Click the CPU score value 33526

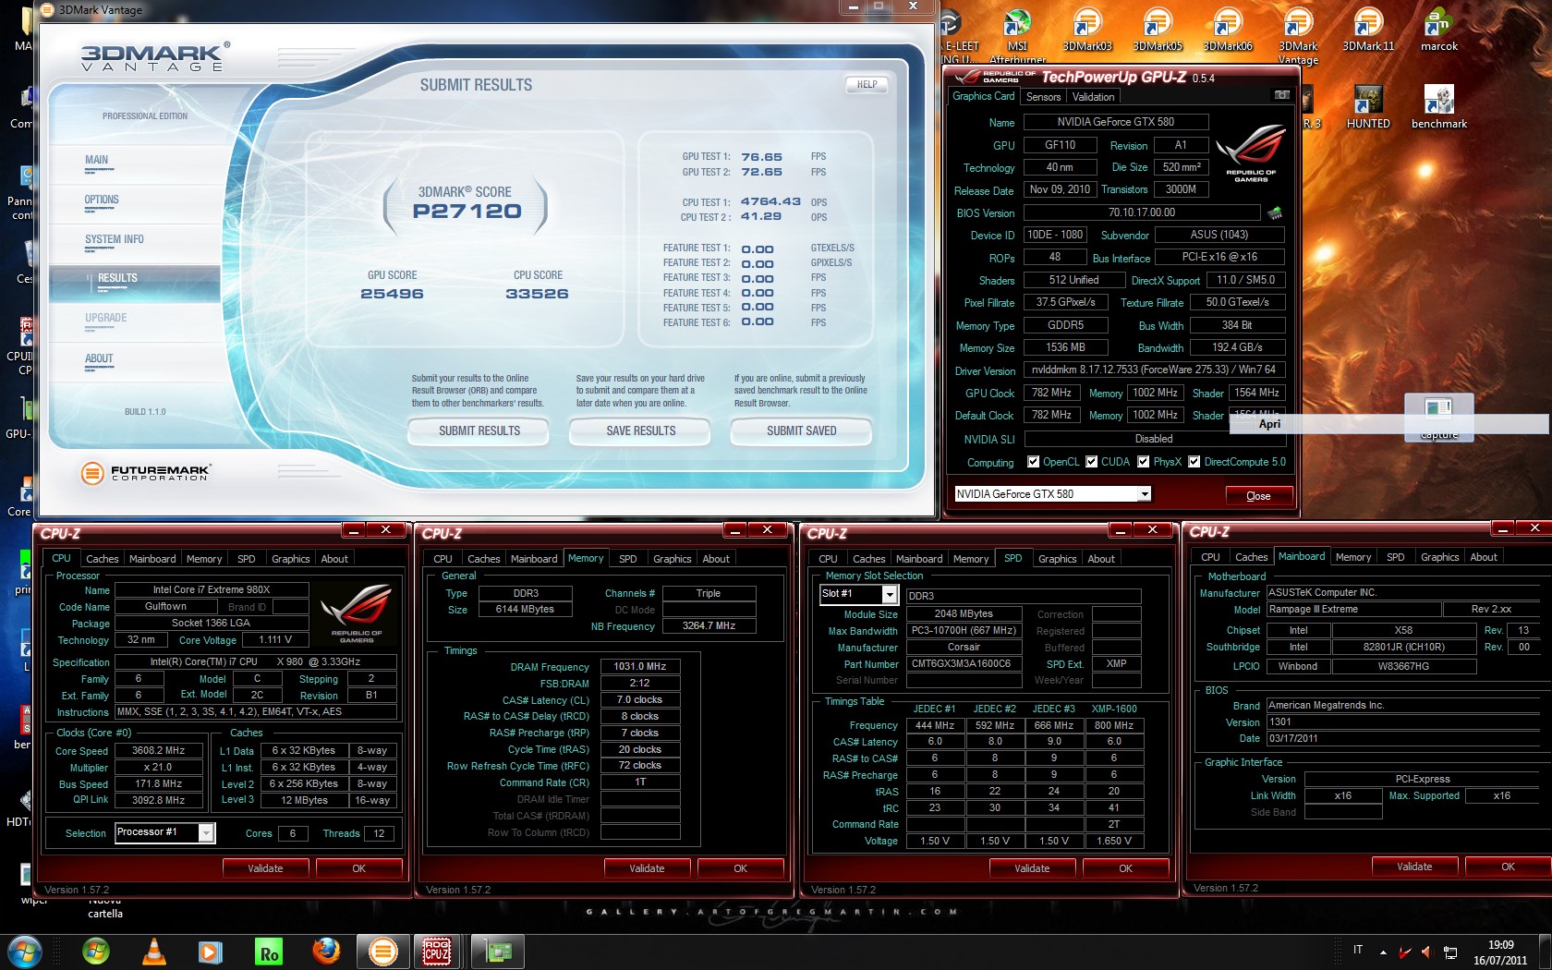coord(537,294)
